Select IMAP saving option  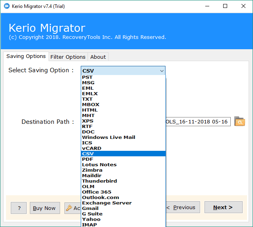tap(123, 225)
